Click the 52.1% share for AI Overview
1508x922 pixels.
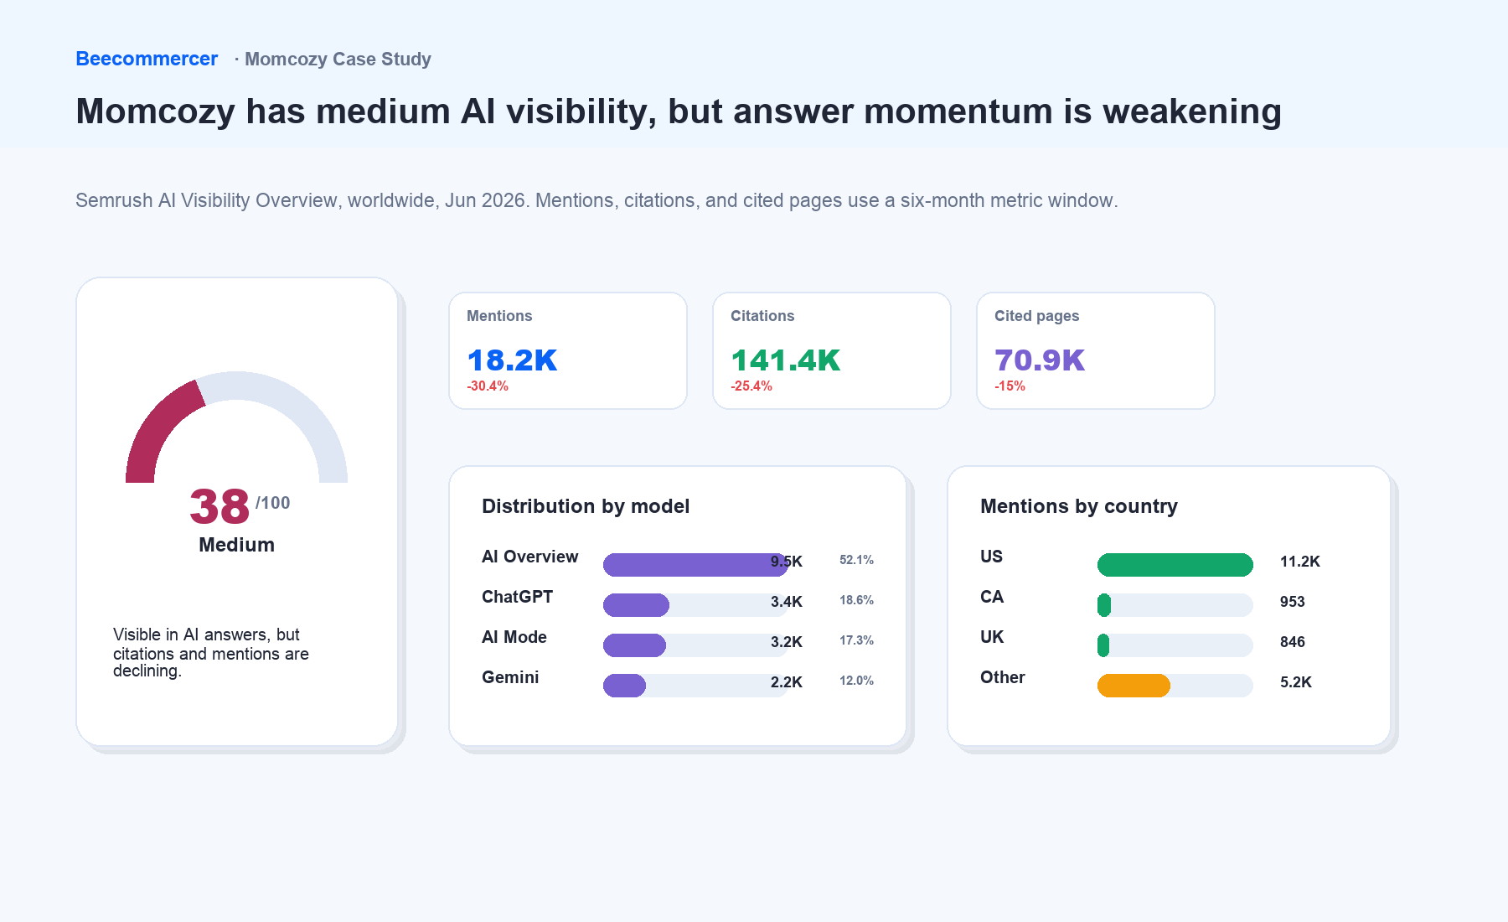tap(856, 560)
